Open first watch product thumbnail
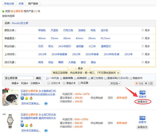The image size is (157, 136). coord(10,97)
